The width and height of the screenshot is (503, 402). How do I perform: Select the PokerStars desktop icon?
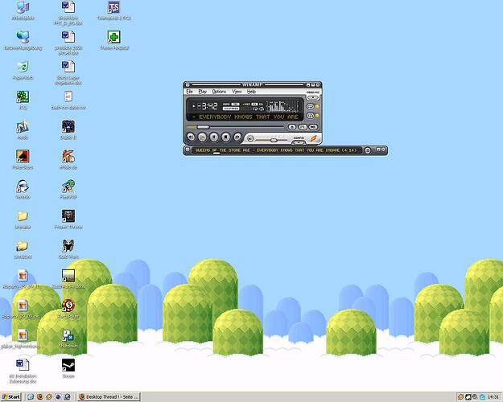pyautogui.click(x=23, y=160)
